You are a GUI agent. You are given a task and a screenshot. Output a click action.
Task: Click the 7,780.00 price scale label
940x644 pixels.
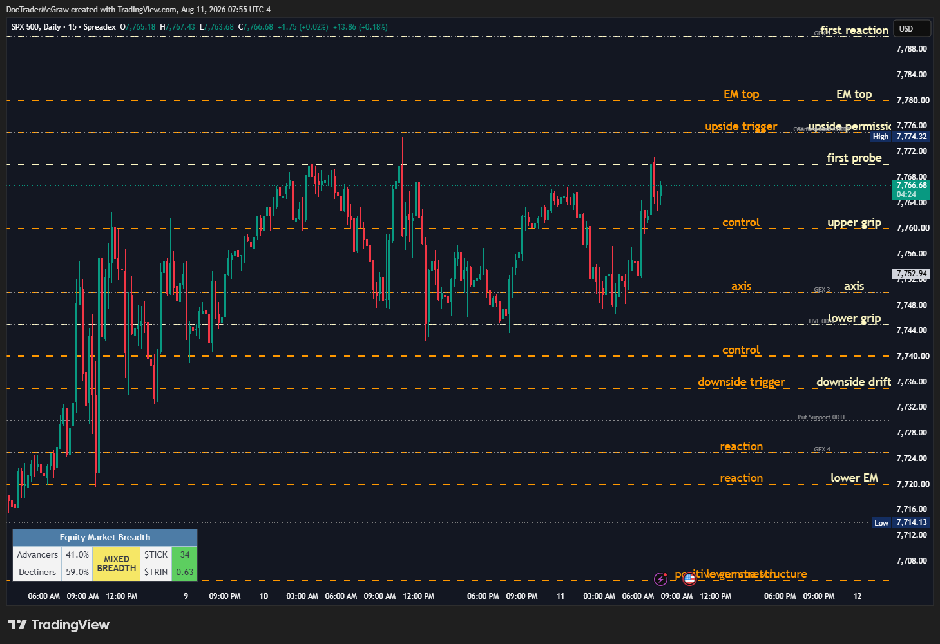[912, 100]
